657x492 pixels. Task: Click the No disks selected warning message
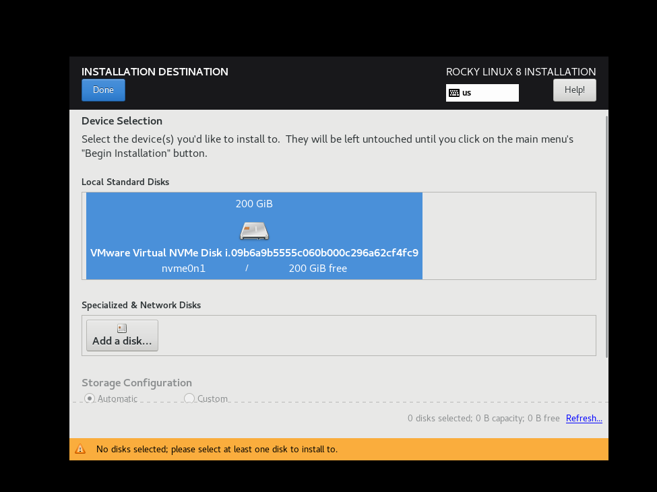click(x=216, y=450)
